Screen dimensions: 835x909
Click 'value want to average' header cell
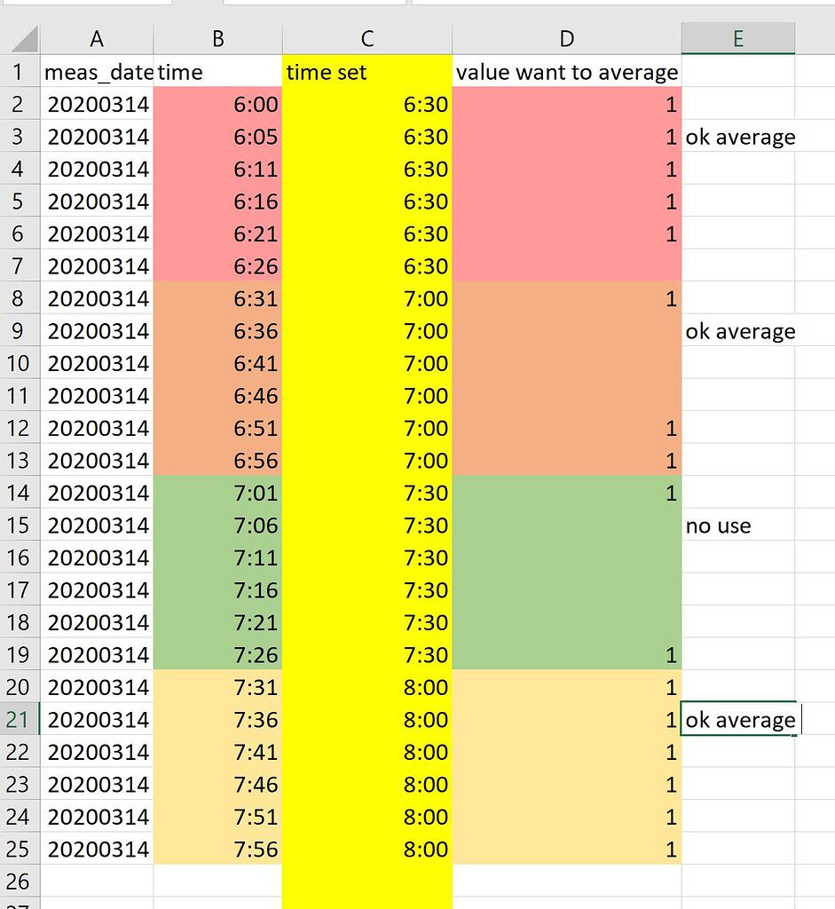pyautogui.click(x=567, y=71)
